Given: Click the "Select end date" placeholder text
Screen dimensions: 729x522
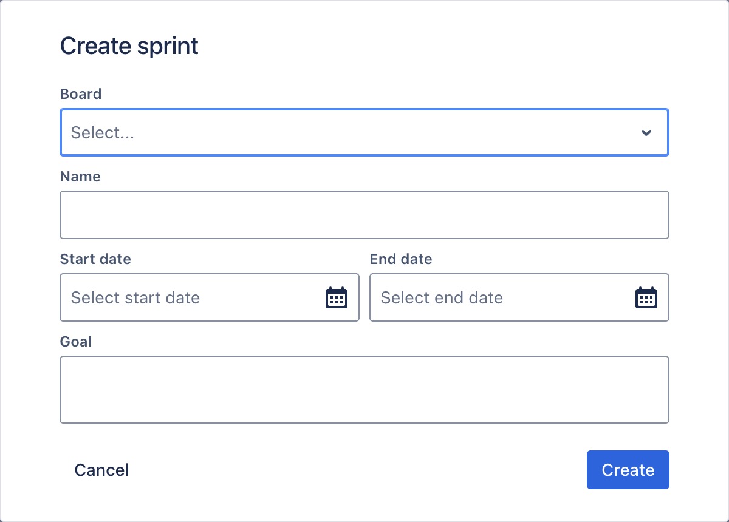Looking at the screenshot, I should (x=442, y=297).
